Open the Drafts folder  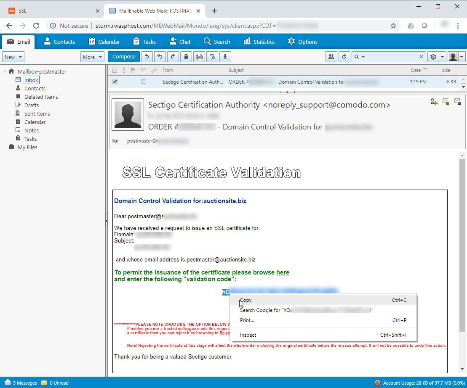click(32, 105)
